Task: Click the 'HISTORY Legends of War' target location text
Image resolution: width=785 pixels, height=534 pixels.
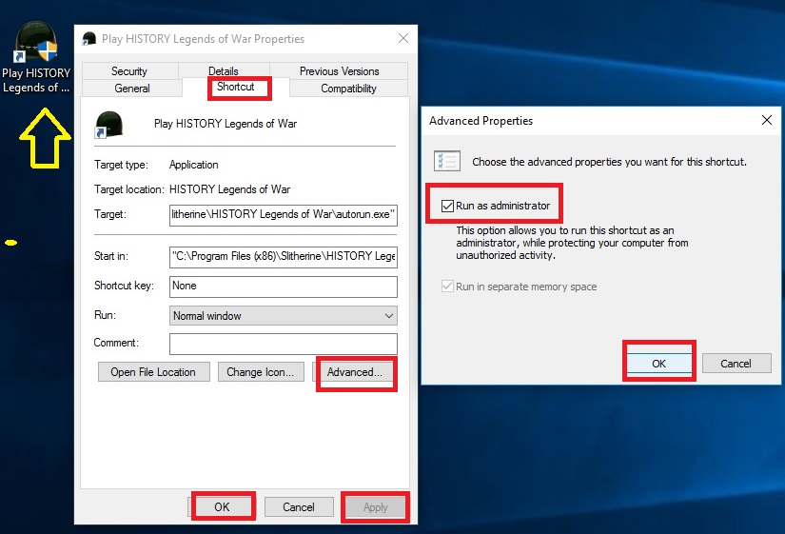Action: click(230, 189)
